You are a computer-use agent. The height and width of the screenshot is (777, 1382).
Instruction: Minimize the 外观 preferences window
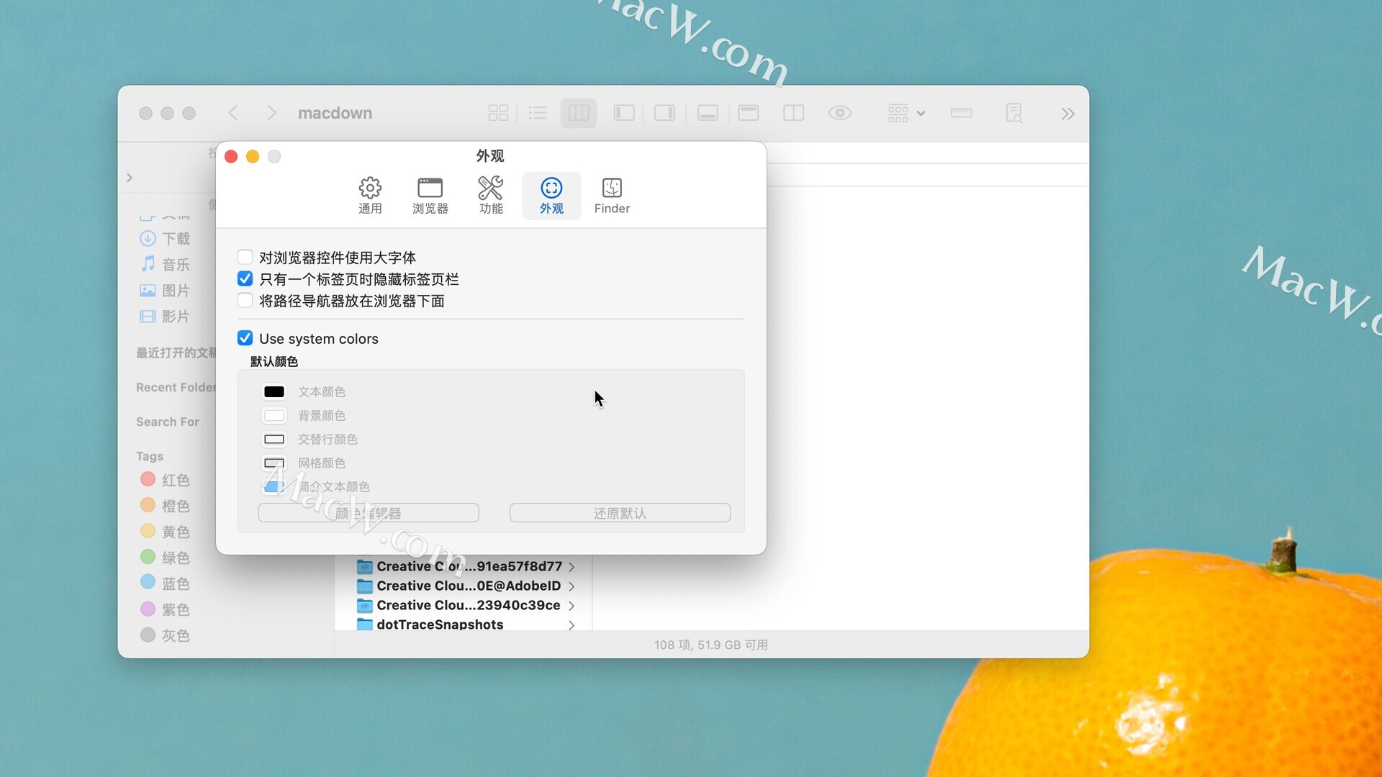coord(253,156)
